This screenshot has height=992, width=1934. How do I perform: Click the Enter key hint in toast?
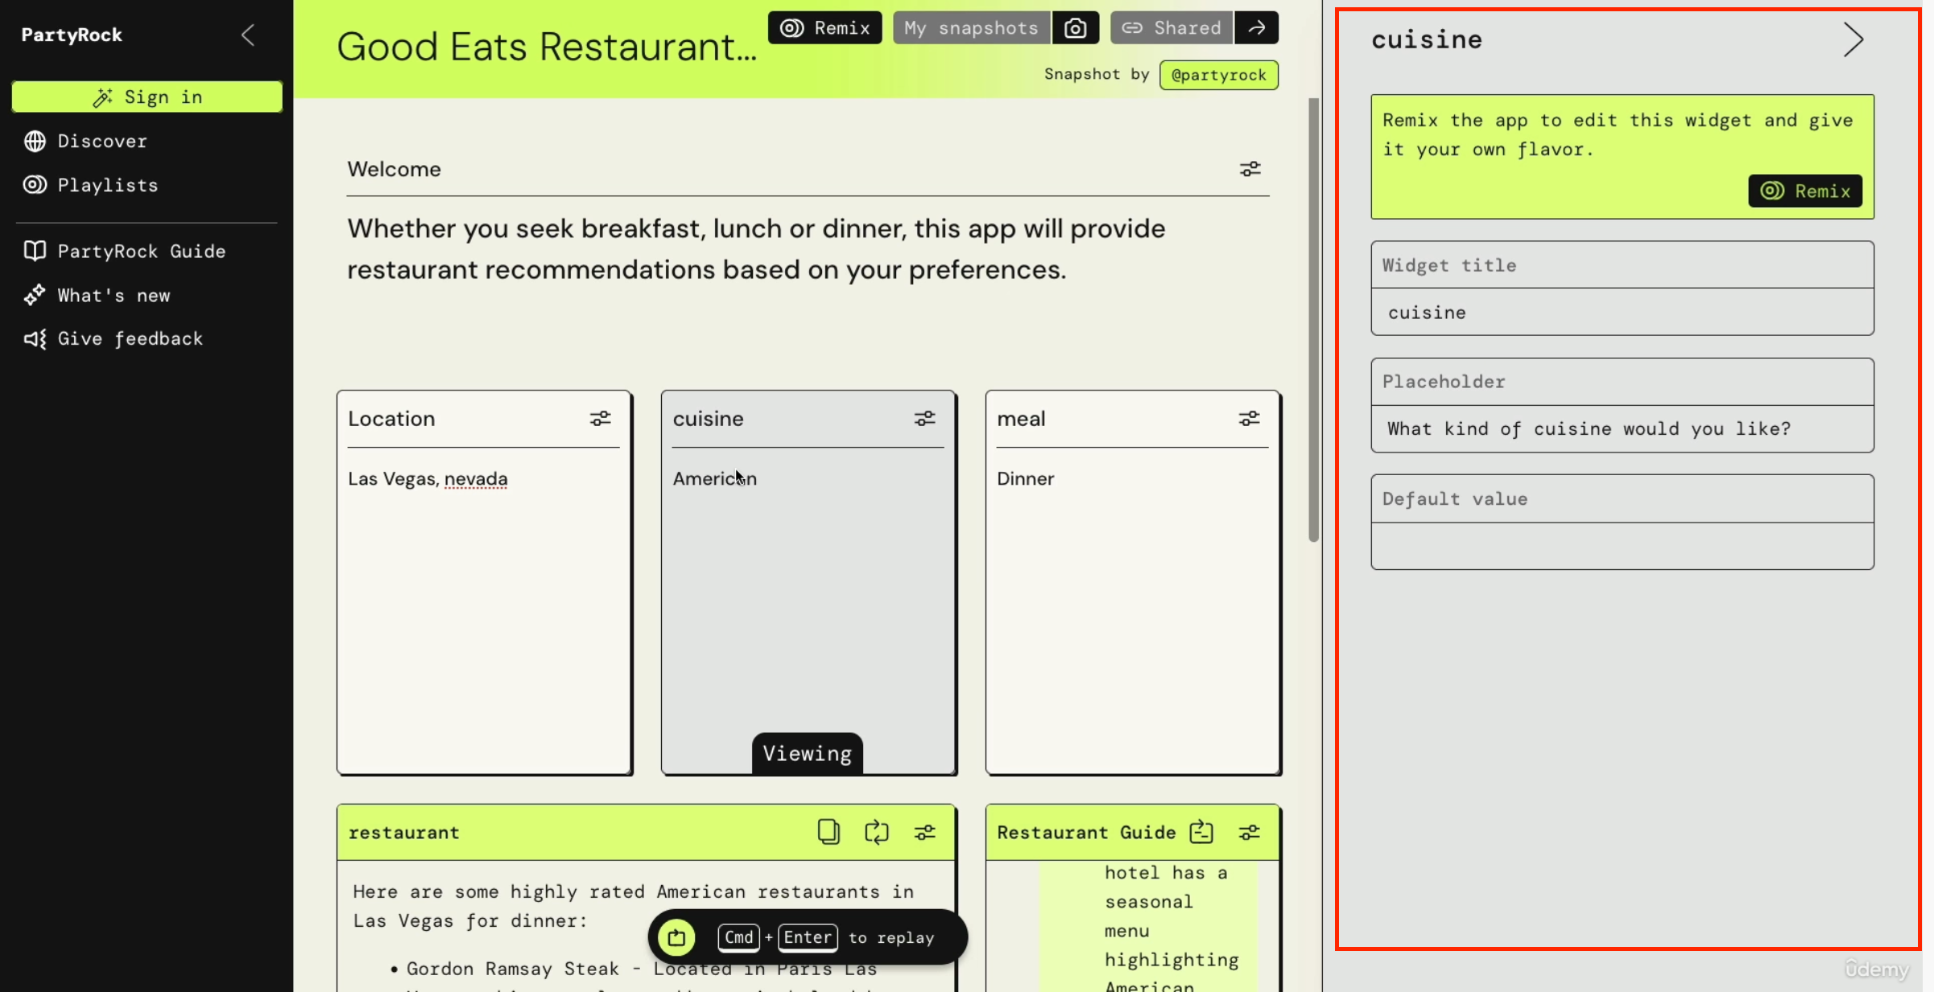(808, 937)
